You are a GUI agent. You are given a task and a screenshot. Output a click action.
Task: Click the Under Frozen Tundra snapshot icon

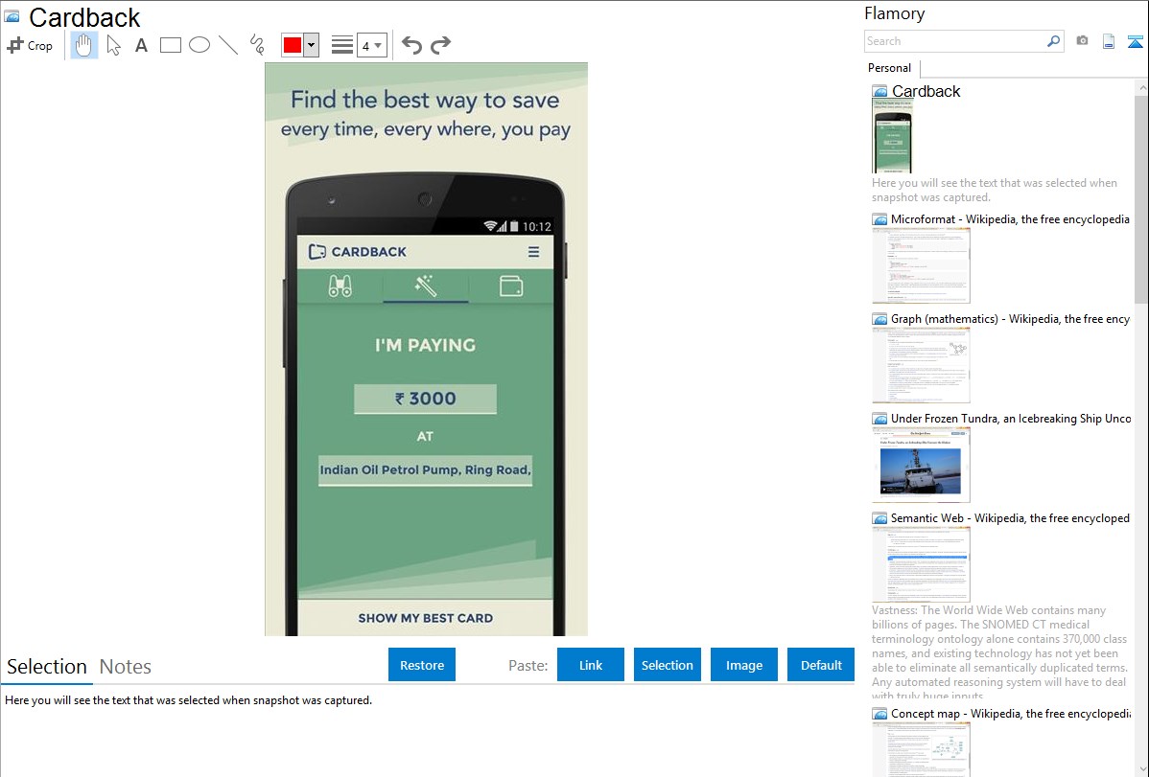[x=880, y=419]
